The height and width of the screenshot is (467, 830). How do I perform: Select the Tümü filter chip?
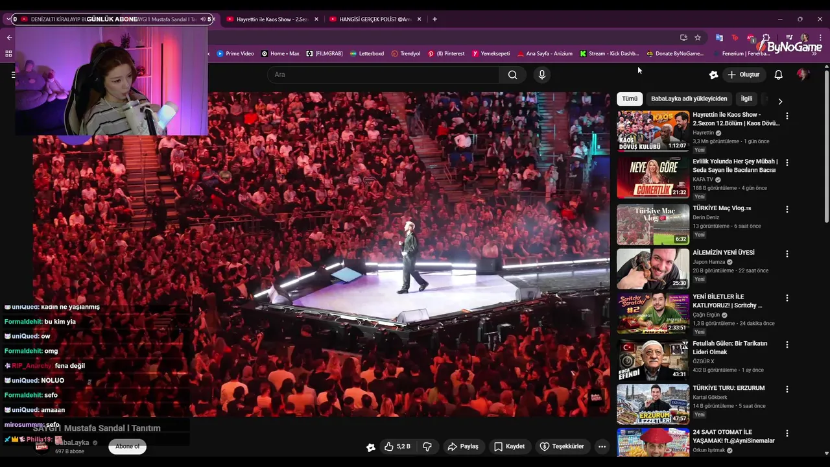[630, 99]
